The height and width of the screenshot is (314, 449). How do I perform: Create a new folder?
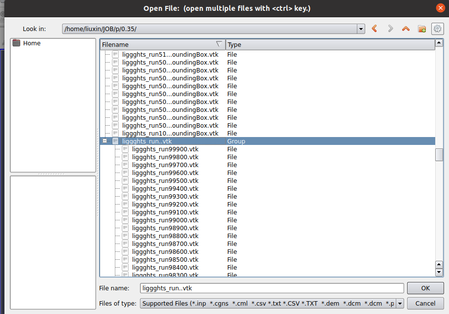tap(422, 29)
